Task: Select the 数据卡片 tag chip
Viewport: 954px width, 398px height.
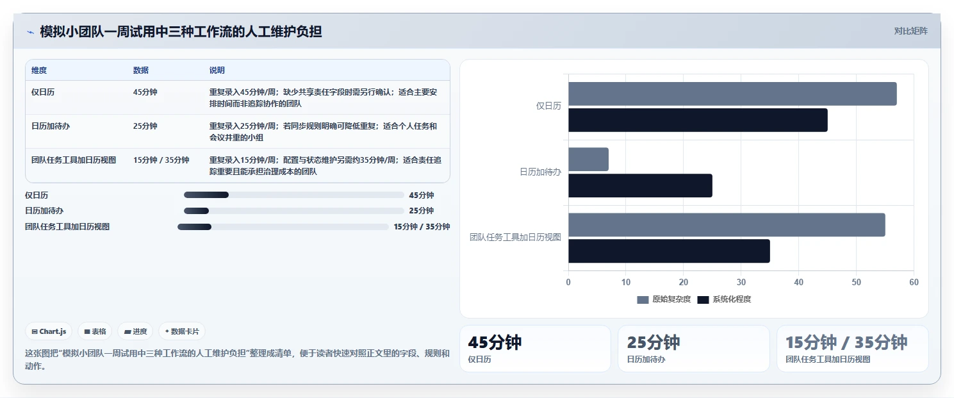Action: coord(182,331)
